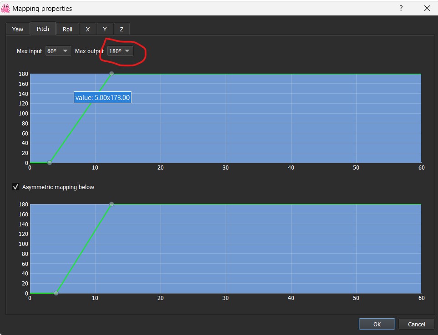
Task: Switch to the X axis tab
Action: click(x=88, y=29)
